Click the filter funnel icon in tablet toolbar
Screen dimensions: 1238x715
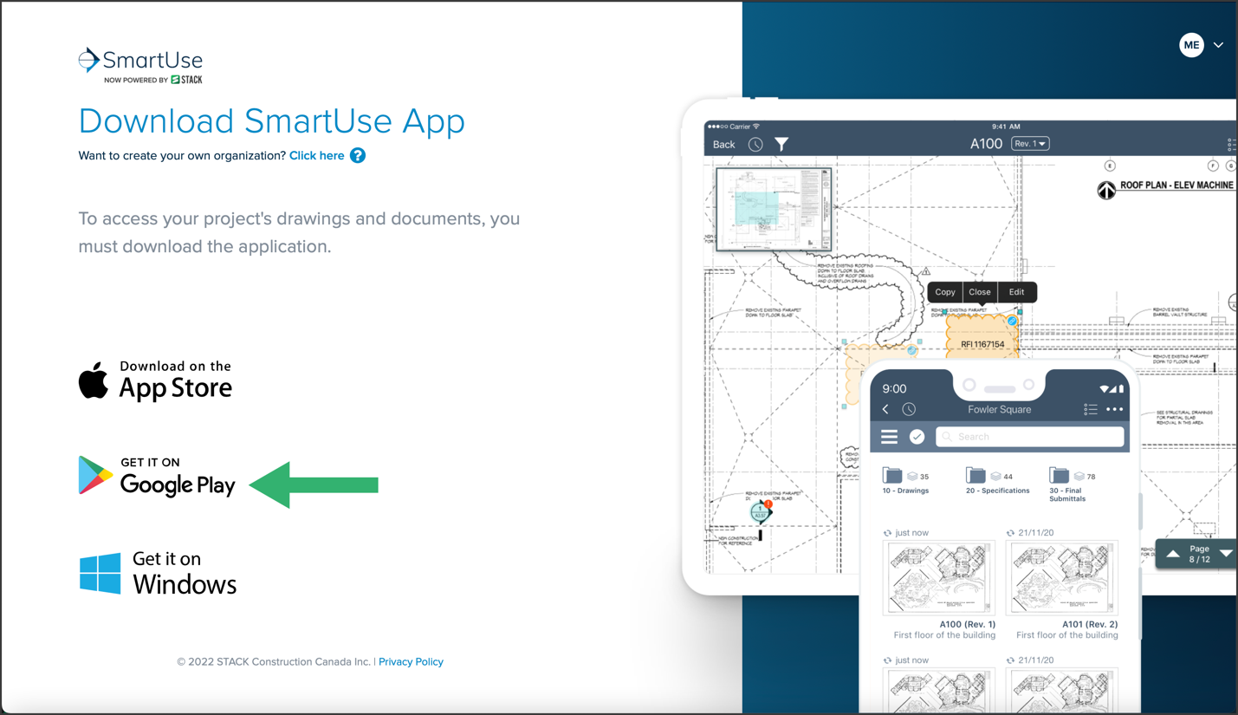click(781, 145)
